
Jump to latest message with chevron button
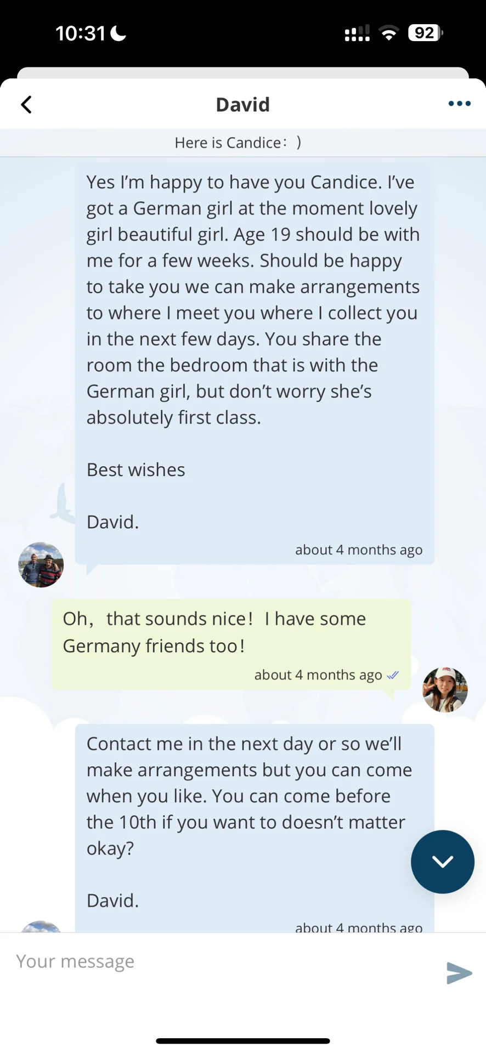click(442, 862)
